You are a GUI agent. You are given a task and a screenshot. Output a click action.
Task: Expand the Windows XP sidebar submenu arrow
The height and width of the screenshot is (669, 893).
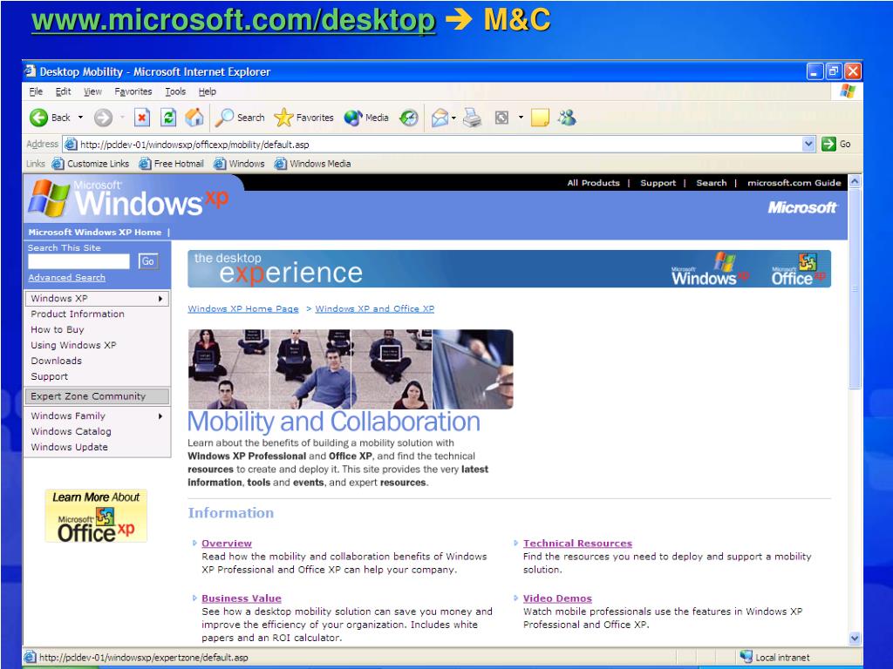(x=160, y=299)
